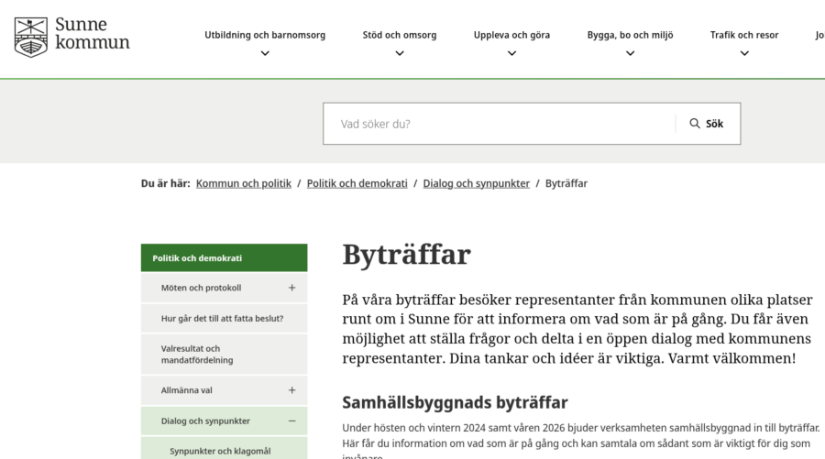The image size is (825, 459).
Task: Collapse Dialog och synpunkter minus icon
Action: point(291,421)
